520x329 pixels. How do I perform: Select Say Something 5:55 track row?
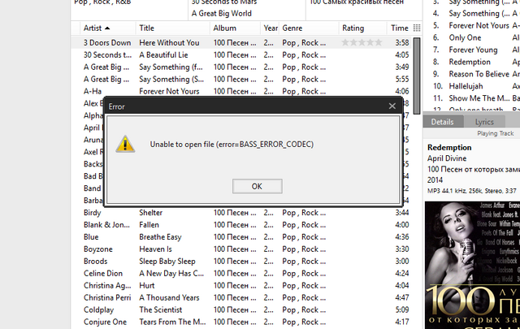pyautogui.click(x=241, y=79)
